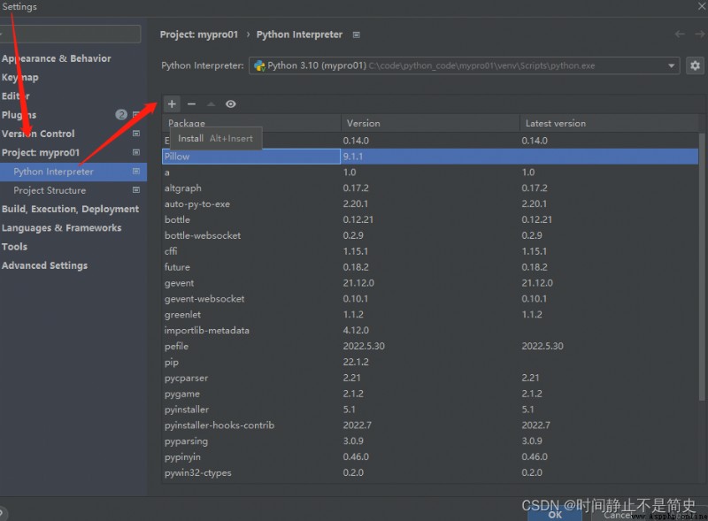Select the pefile package row
Image resolution: width=708 pixels, height=521 pixels.
430,346
